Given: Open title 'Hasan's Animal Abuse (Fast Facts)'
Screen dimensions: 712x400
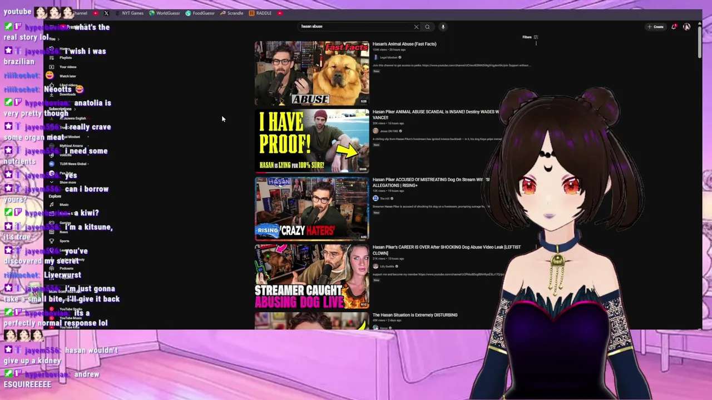Looking at the screenshot, I should coord(404,44).
